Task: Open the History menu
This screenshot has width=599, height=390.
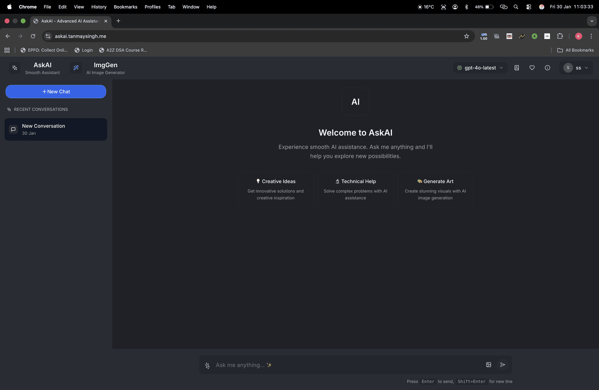Action: pyautogui.click(x=99, y=7)
